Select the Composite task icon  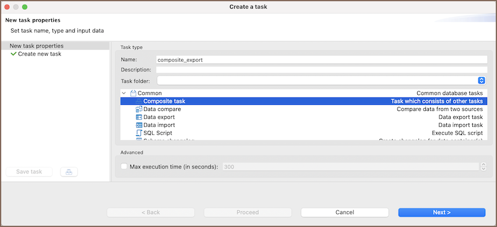(139, 101)
